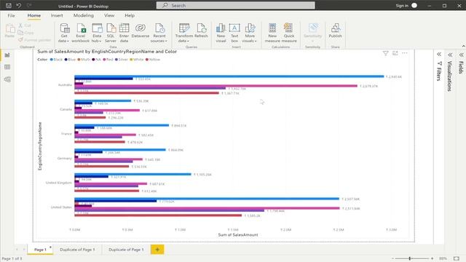Switch to the View ribbon tab

tap(109, 15)
